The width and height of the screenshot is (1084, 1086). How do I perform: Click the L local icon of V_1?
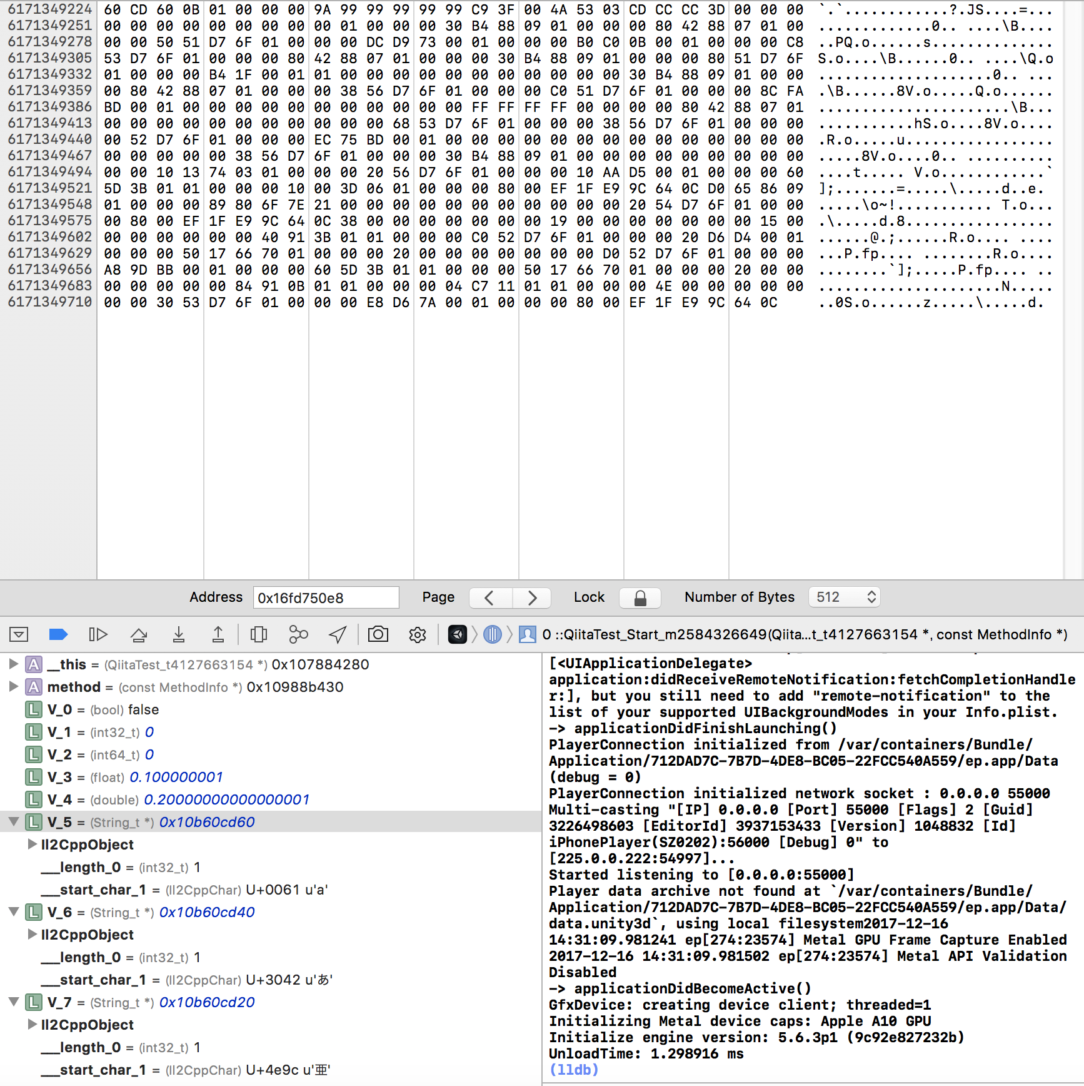34,732
